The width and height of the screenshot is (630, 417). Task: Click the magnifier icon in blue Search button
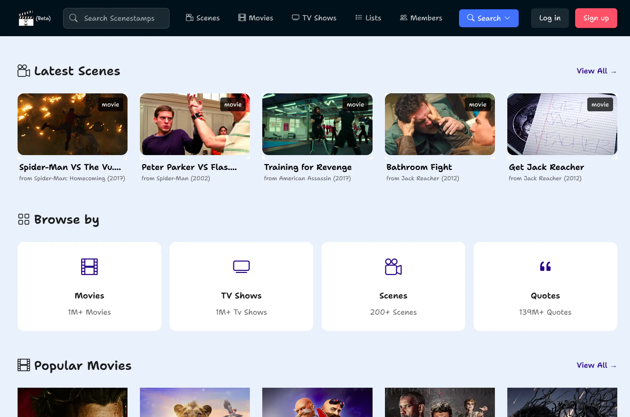[x=471, y=18]
